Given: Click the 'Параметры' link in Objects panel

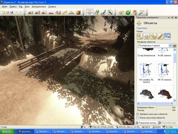Looking at the screenshot, I should tap(142, 28).
